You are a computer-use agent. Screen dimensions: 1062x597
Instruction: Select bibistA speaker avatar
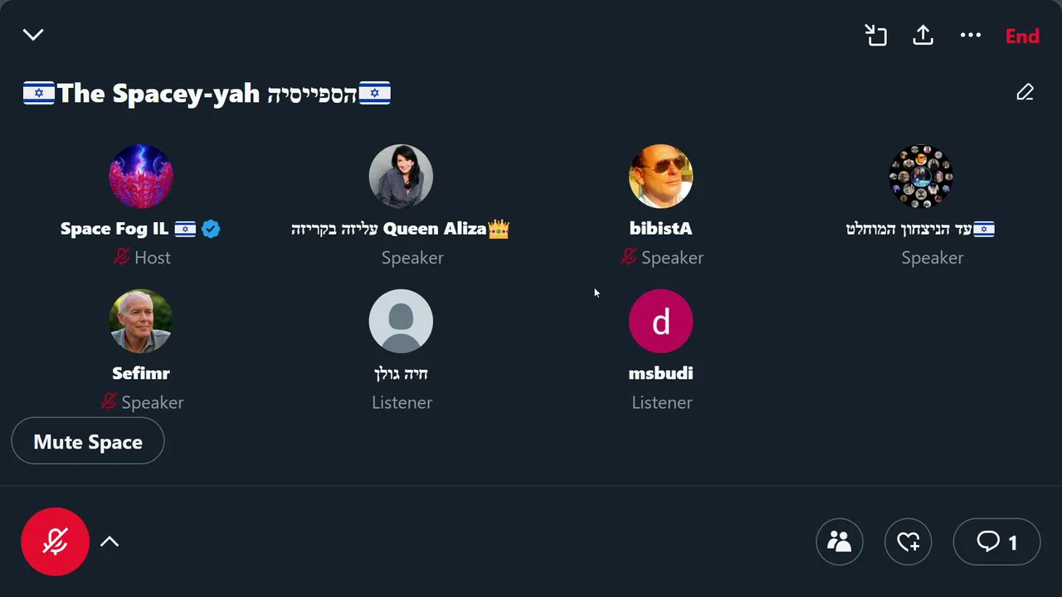[660, 176]
